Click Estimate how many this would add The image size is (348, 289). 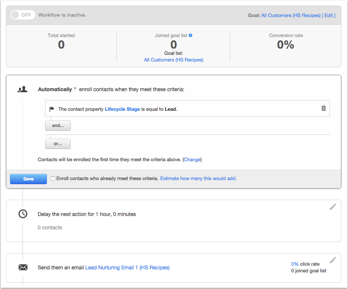tap(199, 179)
